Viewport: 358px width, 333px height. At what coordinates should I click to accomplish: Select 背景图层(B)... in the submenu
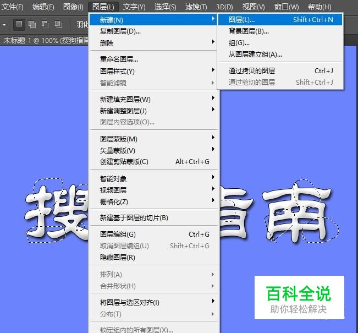[x=280, y=31]
